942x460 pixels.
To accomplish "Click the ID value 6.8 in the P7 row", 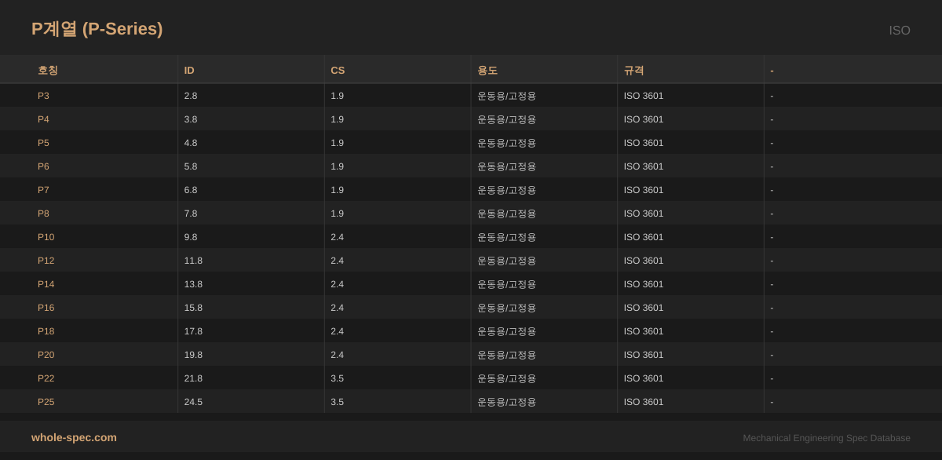I will pos(191,190).
